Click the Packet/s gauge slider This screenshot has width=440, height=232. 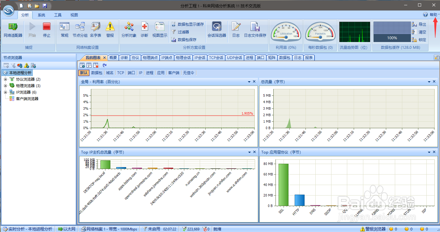coord(320,37)
